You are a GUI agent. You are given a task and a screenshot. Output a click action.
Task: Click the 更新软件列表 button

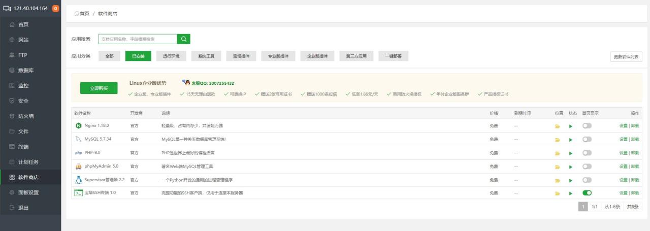click(x=626, y=57)
